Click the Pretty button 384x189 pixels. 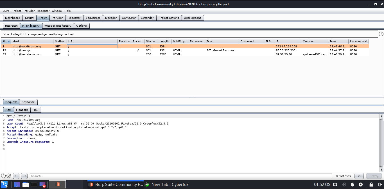point(374,176)
